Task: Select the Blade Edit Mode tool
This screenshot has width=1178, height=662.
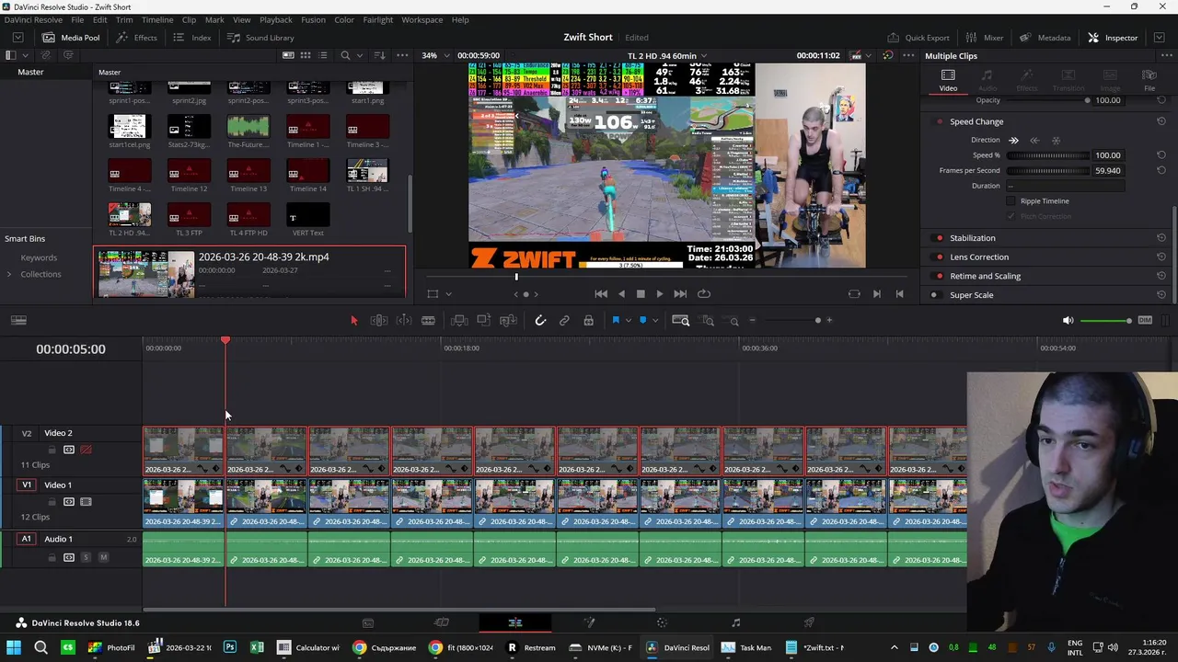Action: [428, 320]
